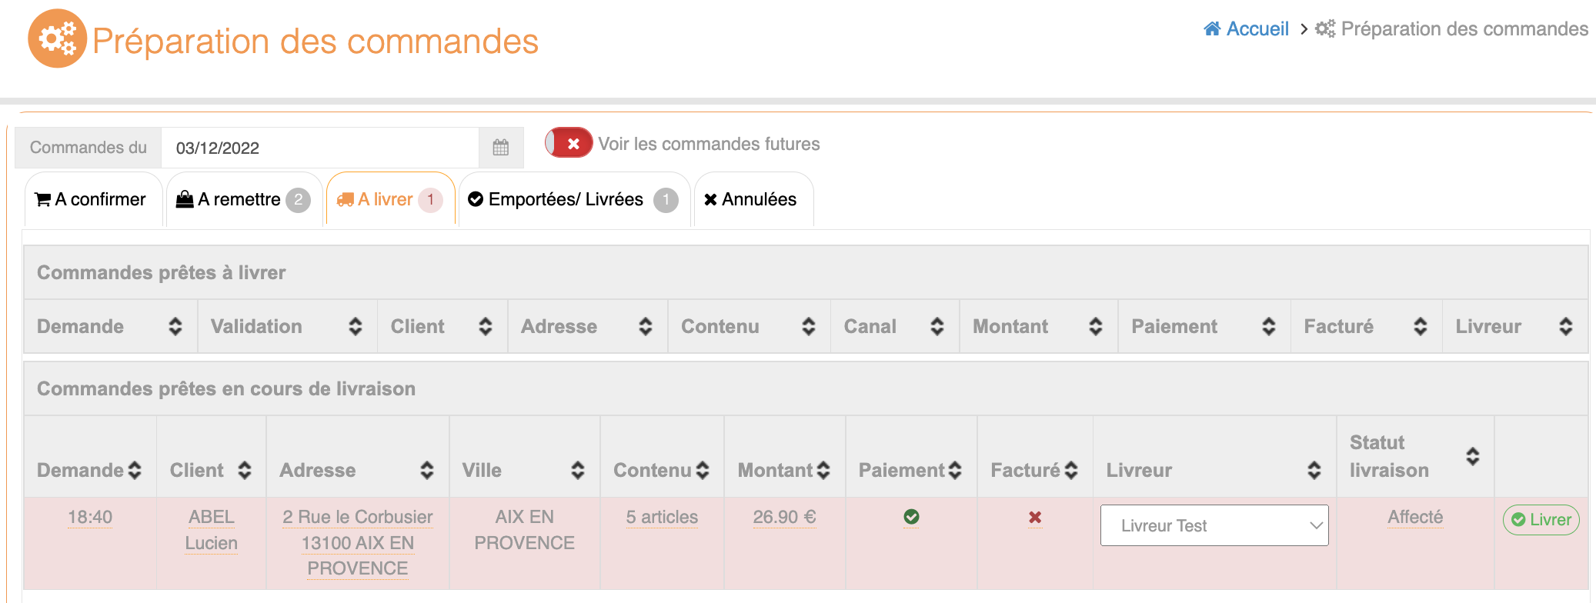Open the 5 articles content link
This screenshot has height=603, width=1596.
[x=662, y=517]
